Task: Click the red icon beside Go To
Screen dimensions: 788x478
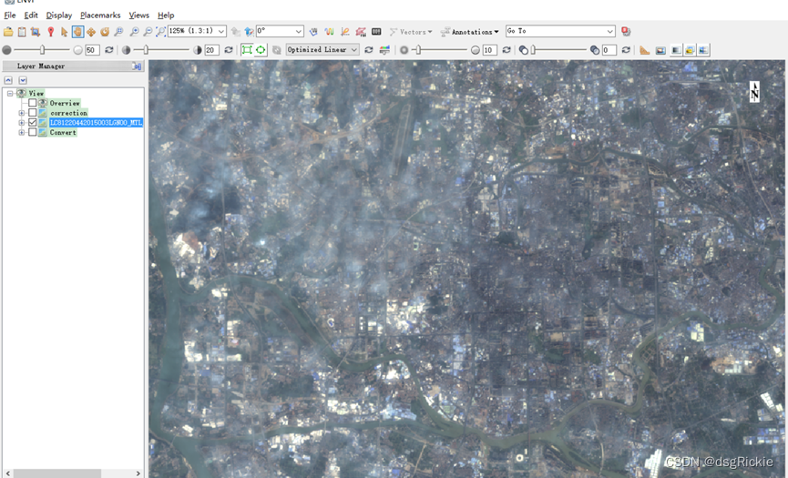Action: click(626, 31)
